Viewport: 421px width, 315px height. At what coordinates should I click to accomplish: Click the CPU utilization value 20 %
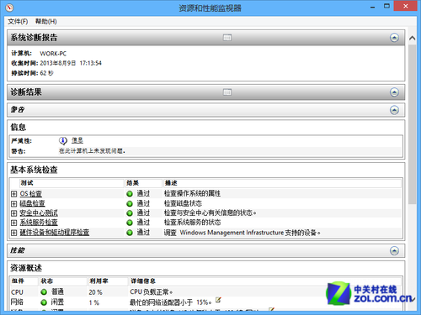coord(95,292)
